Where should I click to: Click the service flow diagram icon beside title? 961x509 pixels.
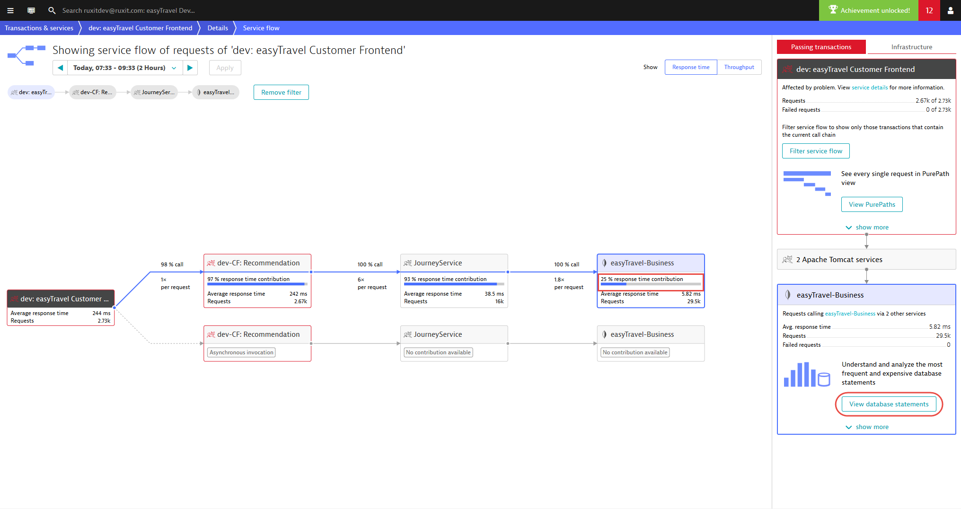tap(26, 55)
